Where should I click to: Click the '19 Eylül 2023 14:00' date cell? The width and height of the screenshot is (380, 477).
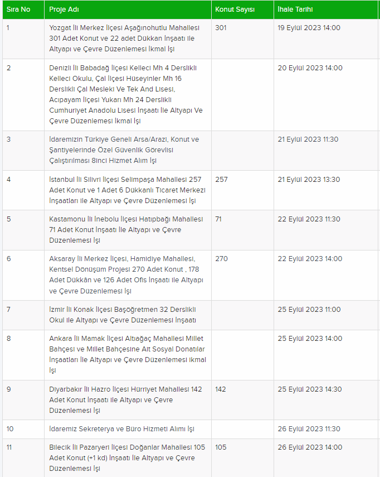point(309,28)
